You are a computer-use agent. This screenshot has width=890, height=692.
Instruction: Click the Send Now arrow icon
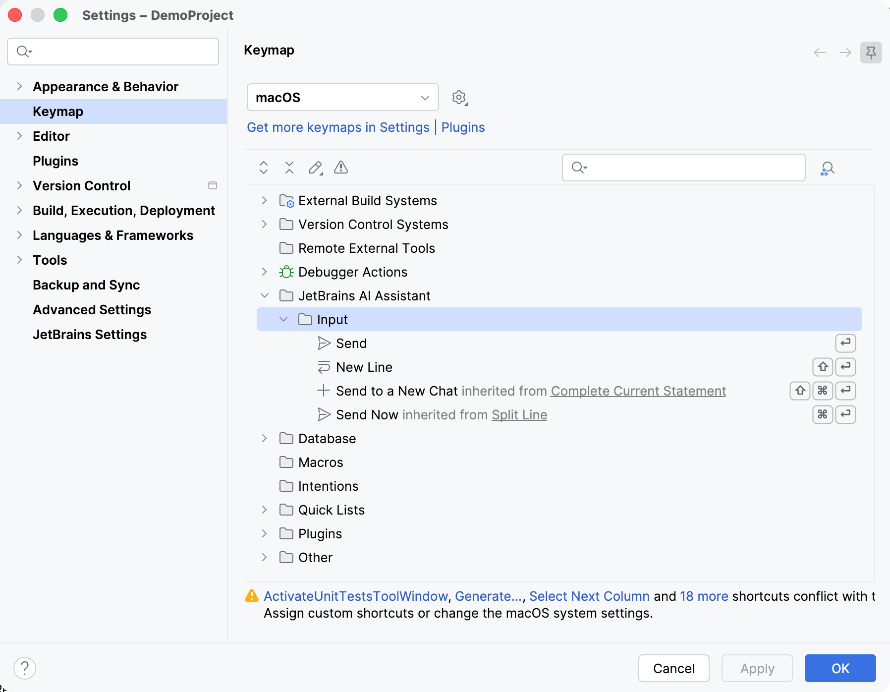coord(324,415)
